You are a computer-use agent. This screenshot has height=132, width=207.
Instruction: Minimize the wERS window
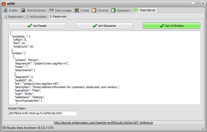click(193, 4)
